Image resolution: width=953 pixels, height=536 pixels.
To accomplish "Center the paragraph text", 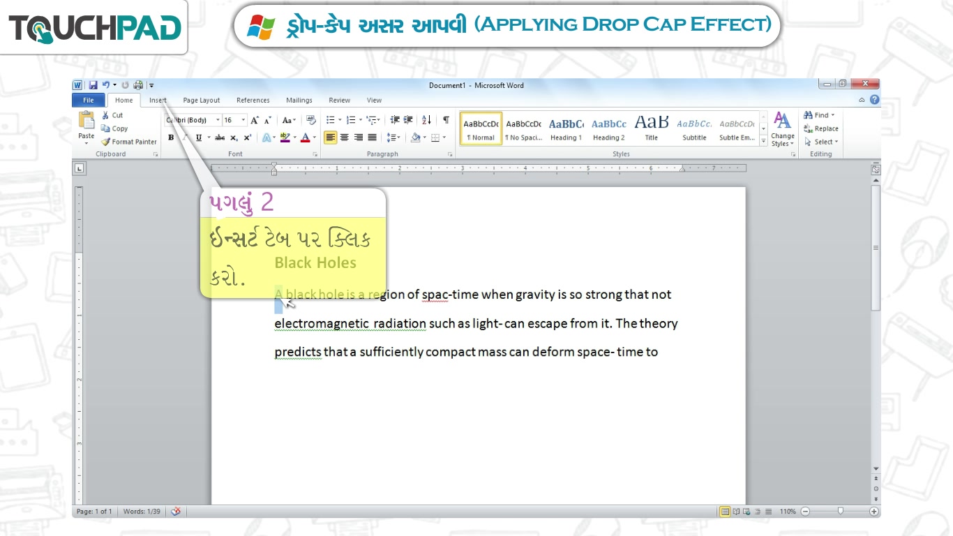I will (x=345, y=137).
